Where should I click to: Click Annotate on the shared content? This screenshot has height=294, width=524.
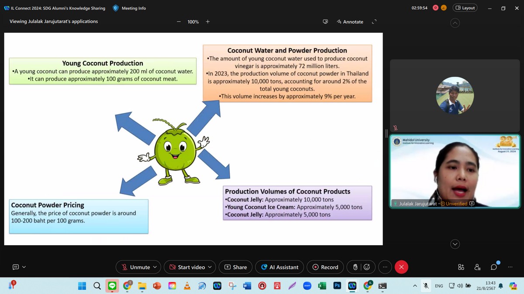(x=350, y=22)
